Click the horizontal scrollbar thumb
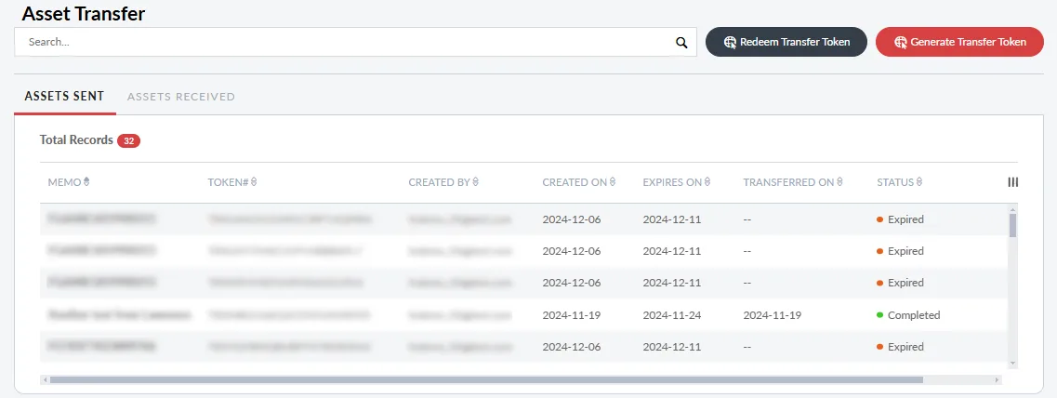Viewport: 1057px width, 398px height. click(483, 379)
